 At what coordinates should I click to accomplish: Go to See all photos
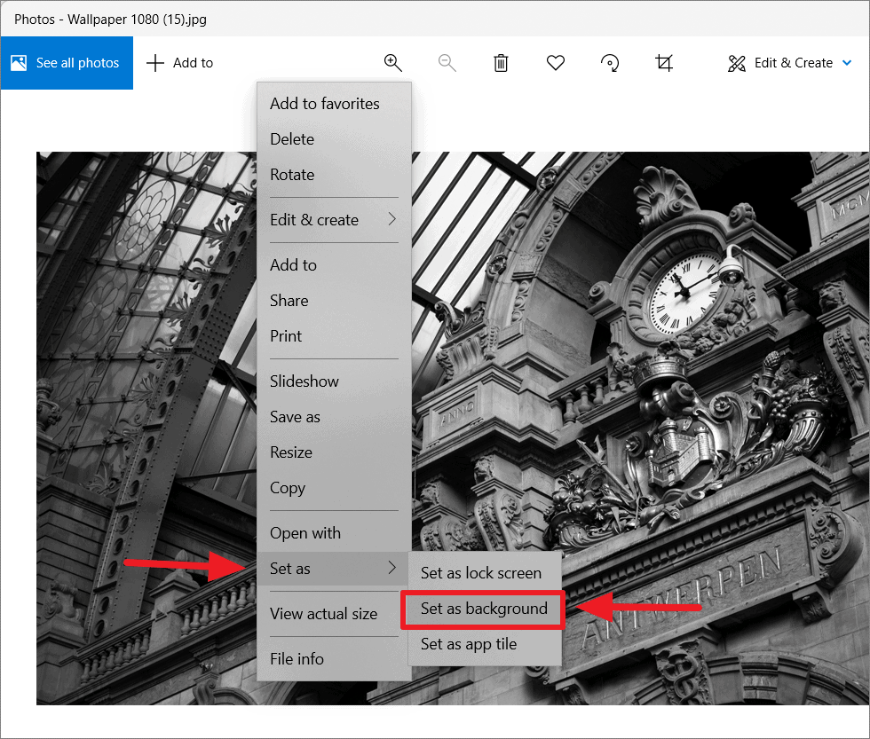click(67, 63)
